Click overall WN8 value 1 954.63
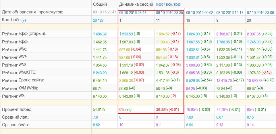 [100, 65]
